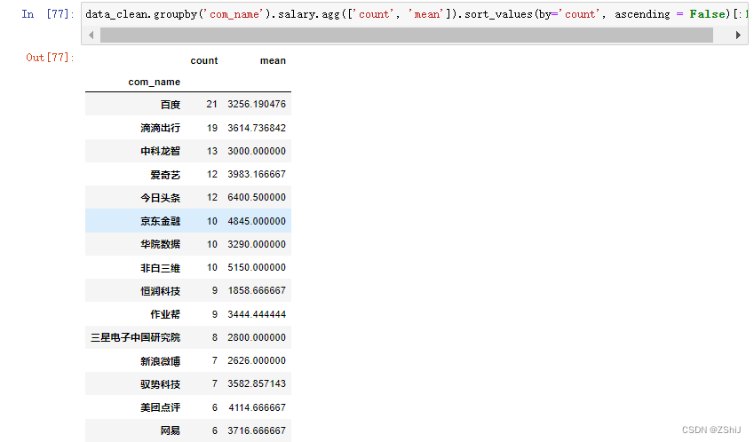754x442 pixels.
Task: Select the 中科龙智 row label
Action: pos(160,151)
